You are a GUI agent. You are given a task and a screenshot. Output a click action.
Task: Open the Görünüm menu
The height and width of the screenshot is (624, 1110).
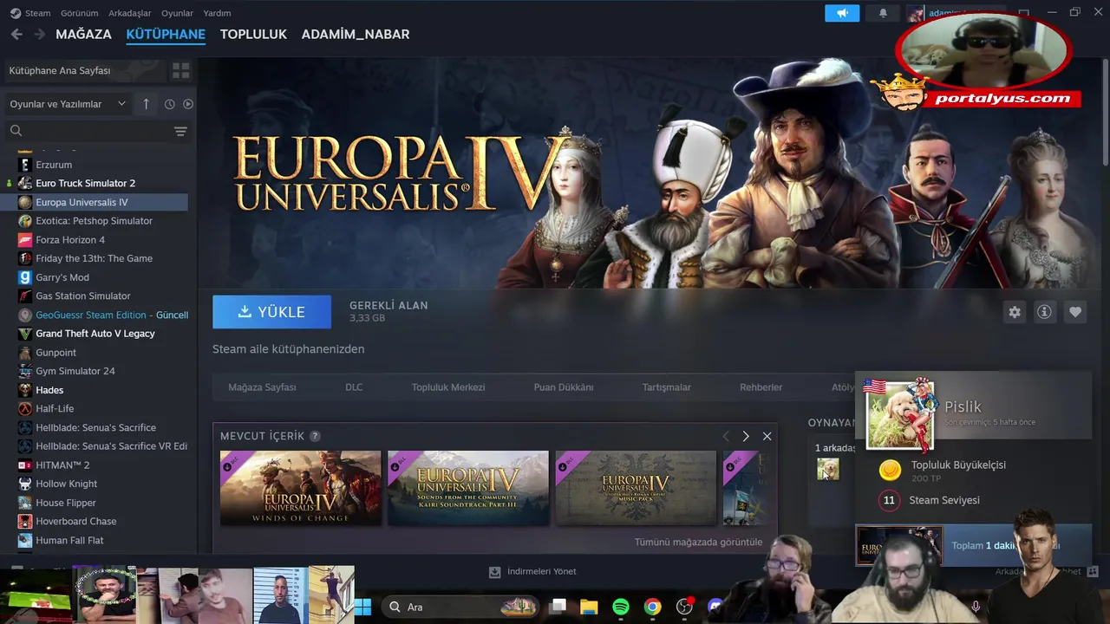(x=79, y=13)
